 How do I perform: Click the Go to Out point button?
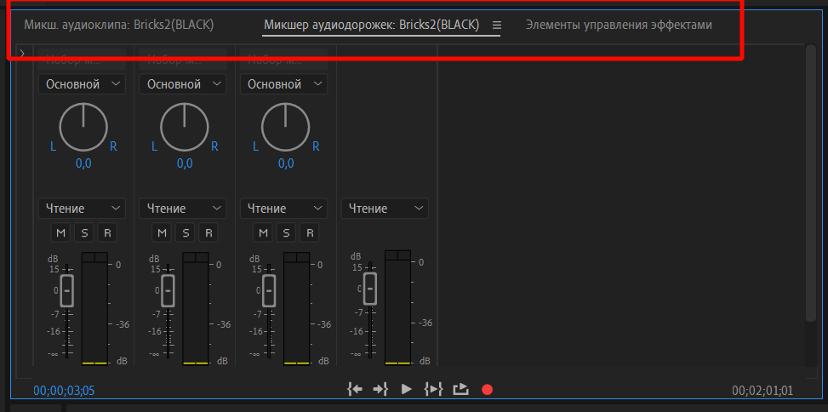click(x=380, y=389)
